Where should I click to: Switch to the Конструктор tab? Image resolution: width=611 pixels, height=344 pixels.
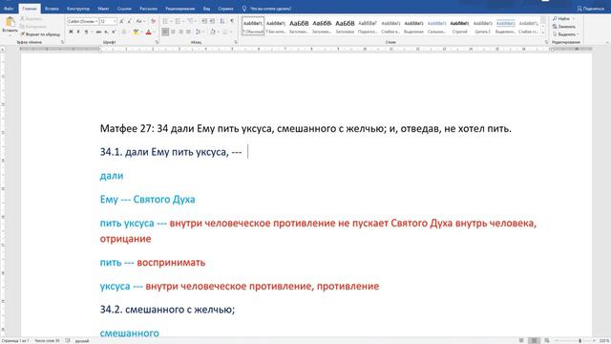coord(78,9)
